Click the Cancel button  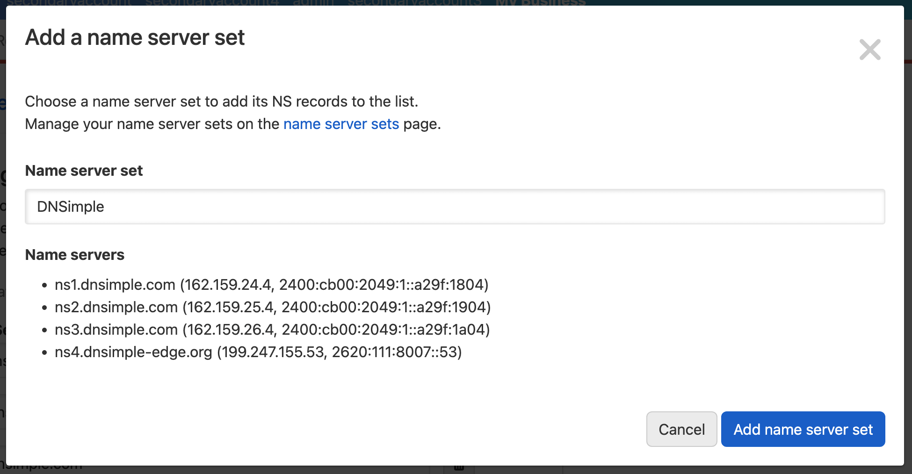point(681,429)
